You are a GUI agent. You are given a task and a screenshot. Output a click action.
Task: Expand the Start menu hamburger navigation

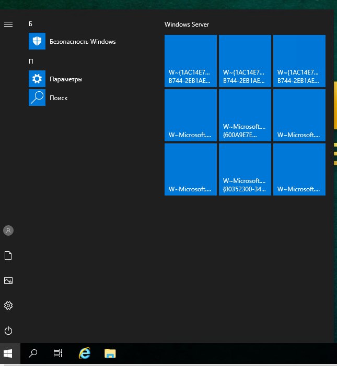(8, 24)
